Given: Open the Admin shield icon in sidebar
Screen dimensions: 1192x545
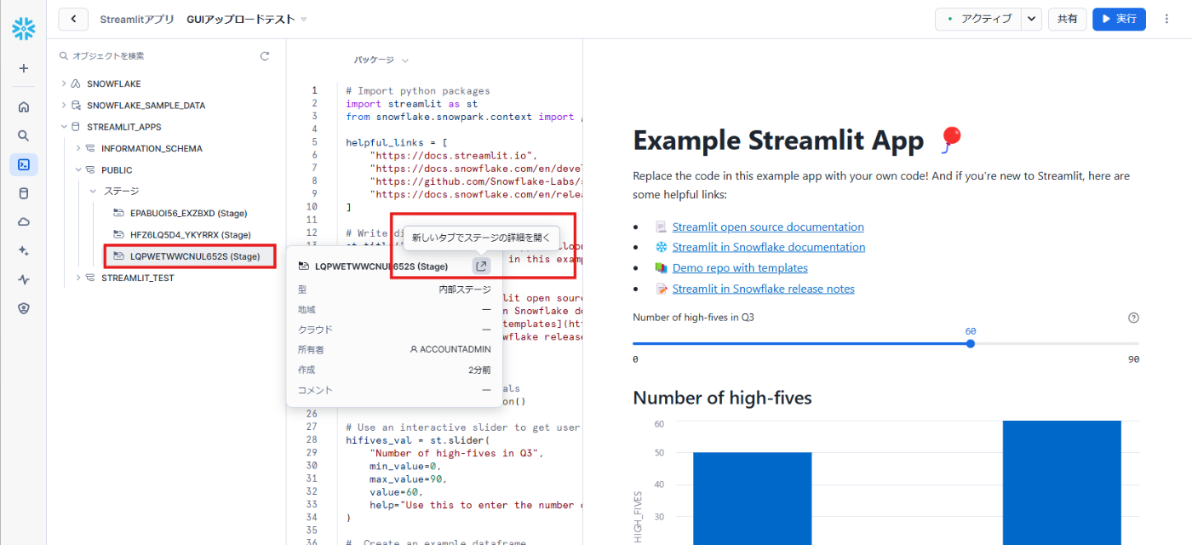Looking at the screenshot, I should pos(24,308).
